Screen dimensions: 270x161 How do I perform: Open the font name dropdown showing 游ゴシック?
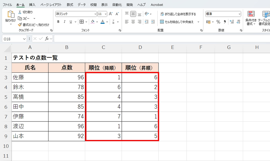click(75, 14)
